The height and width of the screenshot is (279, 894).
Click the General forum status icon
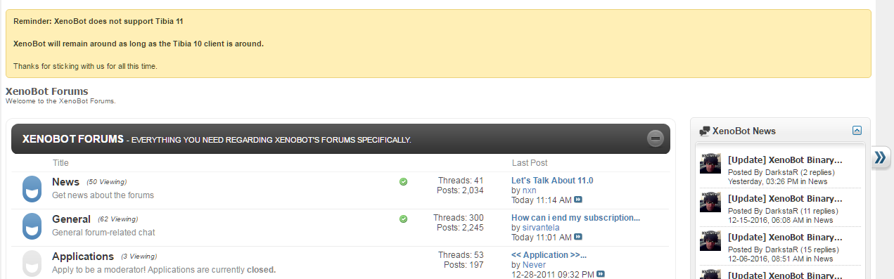(32, 227)
